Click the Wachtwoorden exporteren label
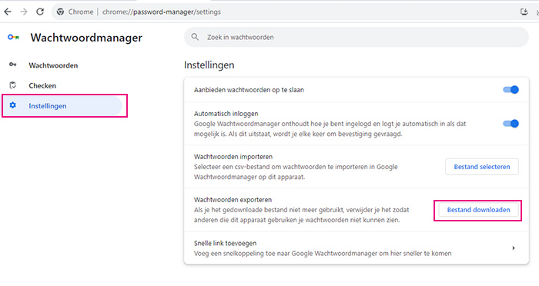 pyautogui.click(x=233, y=199)
